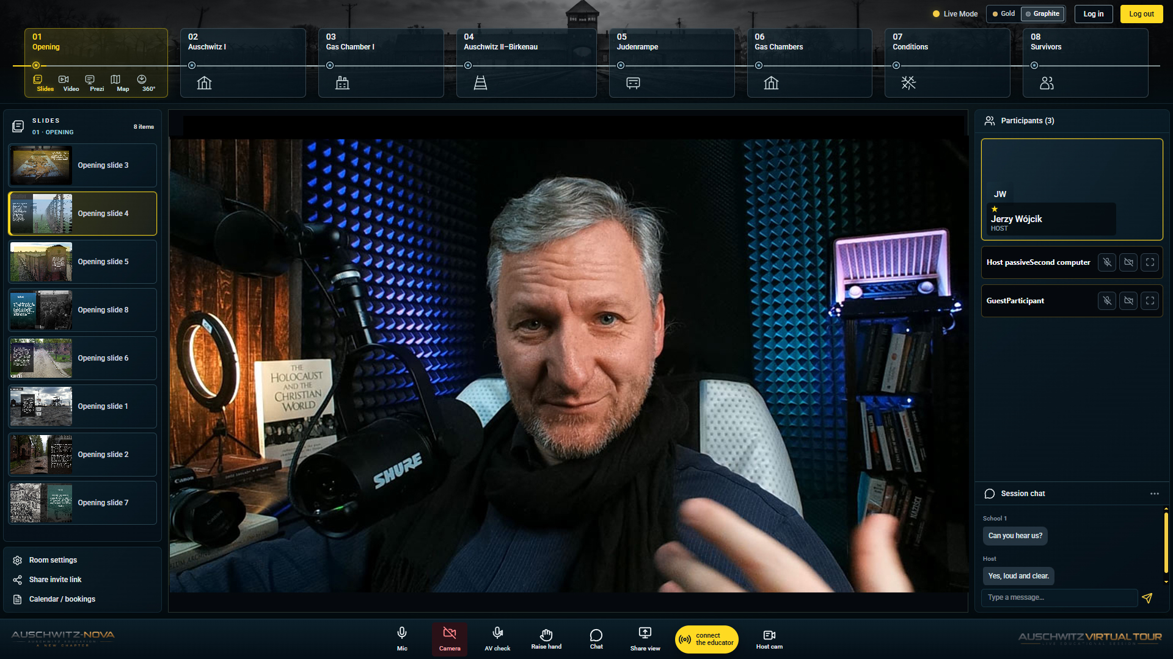The image size is (1173, 659).
Task: Open chapter 07 Conditions icon
Action: coord(908,83)
